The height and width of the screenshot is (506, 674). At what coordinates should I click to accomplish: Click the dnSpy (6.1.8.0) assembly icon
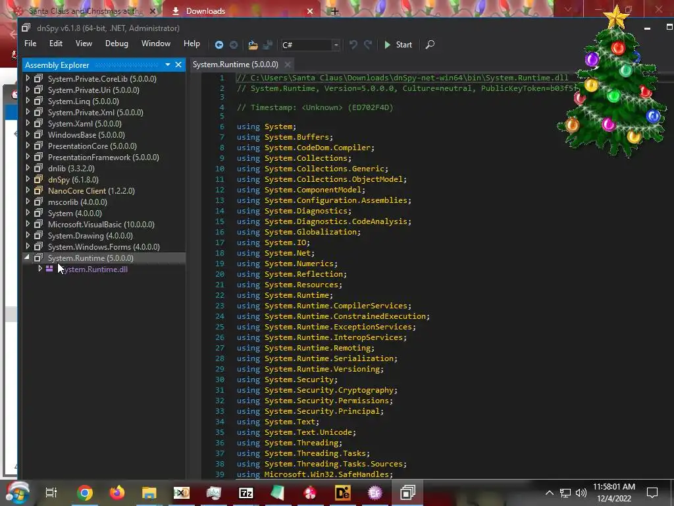coord(39,179)
